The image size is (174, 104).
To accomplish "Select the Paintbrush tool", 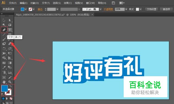I will tap(4, 39).
